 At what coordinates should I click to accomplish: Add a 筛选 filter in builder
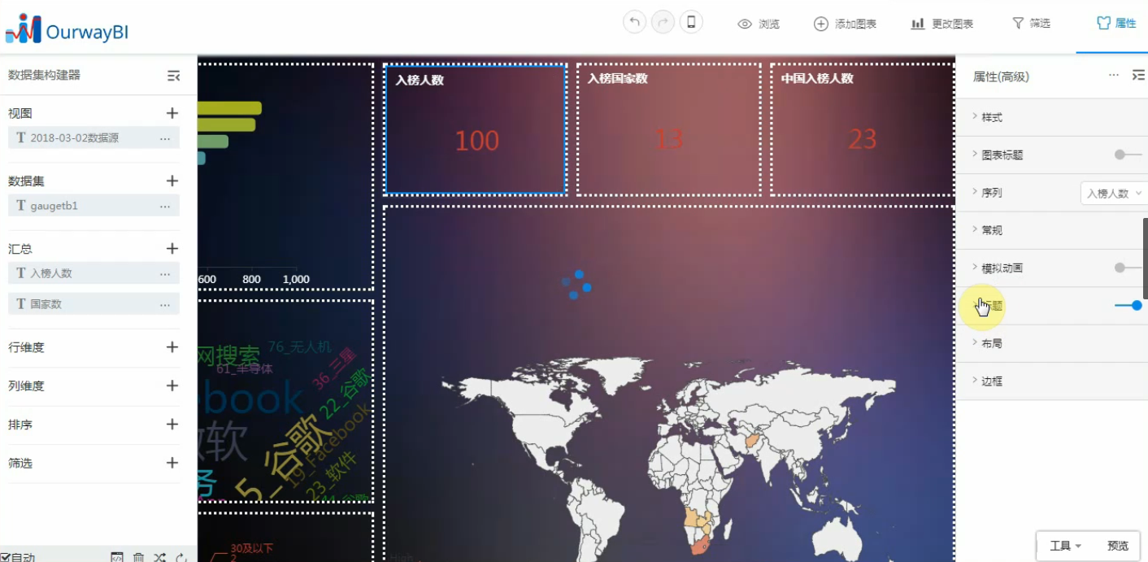172,463
